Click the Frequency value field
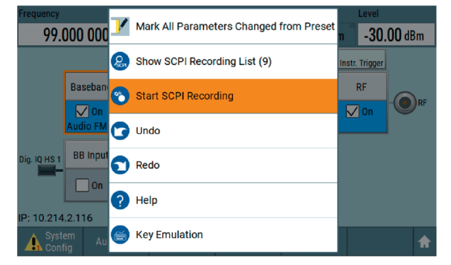This screenshot has width=451, height=265. click(63, 35)
